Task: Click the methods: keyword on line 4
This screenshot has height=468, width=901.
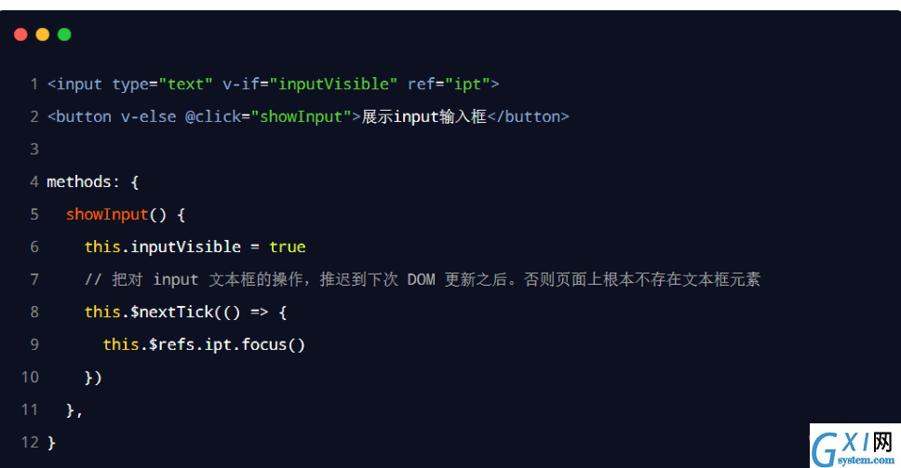Action: pyautogui.click(x=84, y=182)
